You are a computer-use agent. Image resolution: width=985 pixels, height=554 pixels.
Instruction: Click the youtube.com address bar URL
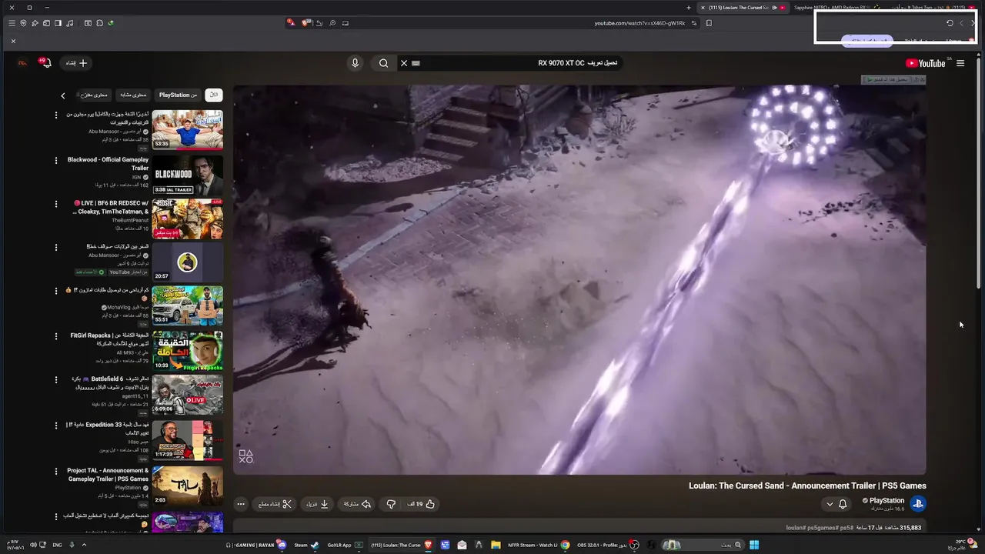point(639,23)
